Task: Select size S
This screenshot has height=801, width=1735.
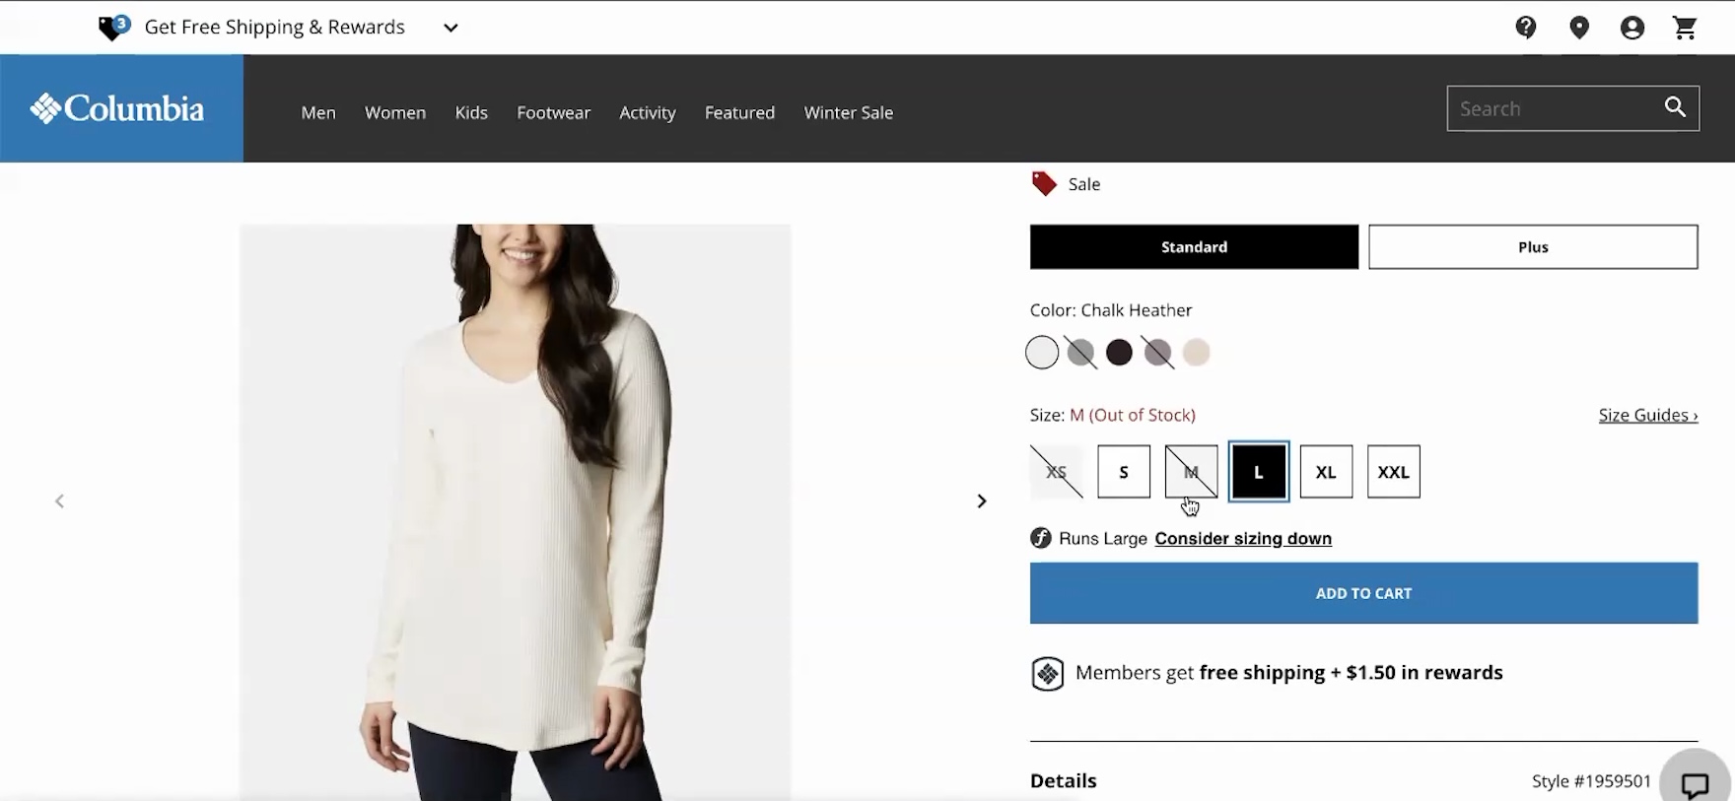Action: pyautogui.click(x=1123, y=472)
